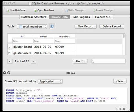This screenshot has width=134, height=112.
Task: Click the table's vertical scrollbar handle
Action: tap(124, 36)
